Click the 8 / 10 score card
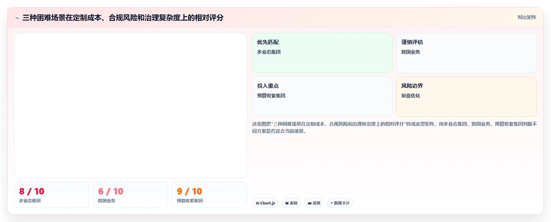Screen dimensions: 551x222 52,195
